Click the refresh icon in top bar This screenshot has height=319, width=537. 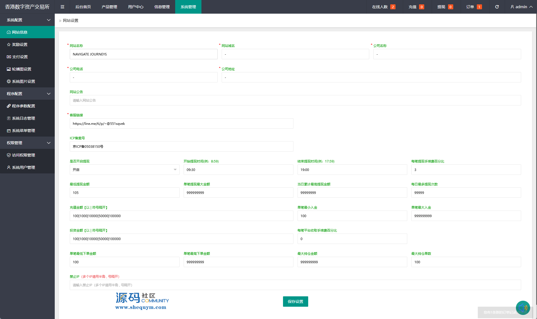[x=497, y=7]
